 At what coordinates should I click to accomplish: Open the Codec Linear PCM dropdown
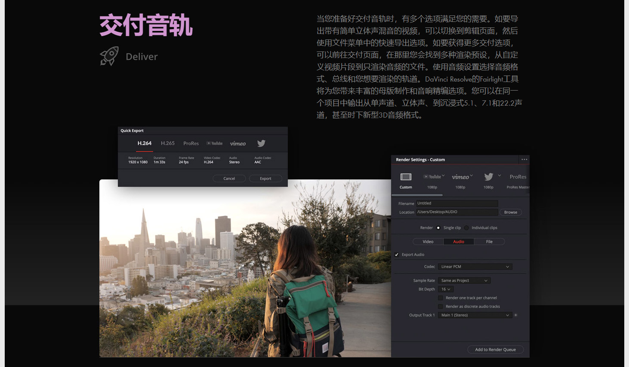(x=475, y=267)
